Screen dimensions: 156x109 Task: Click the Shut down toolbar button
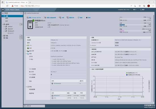pyautogui.click(x=62, y=18)
